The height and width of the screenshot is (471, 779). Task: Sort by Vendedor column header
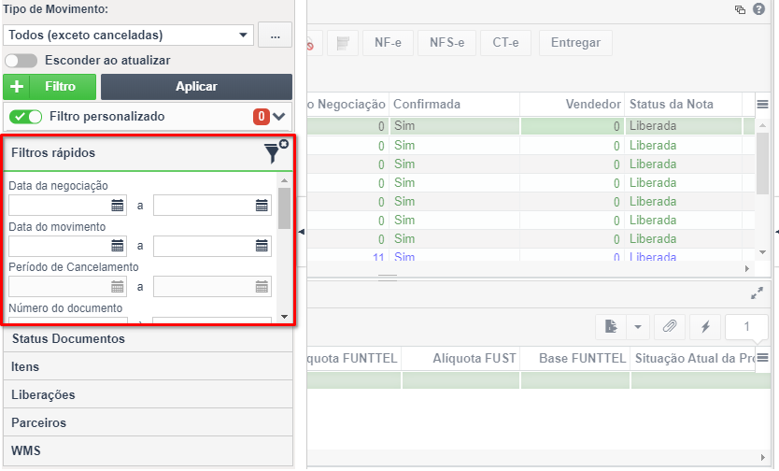573,105
